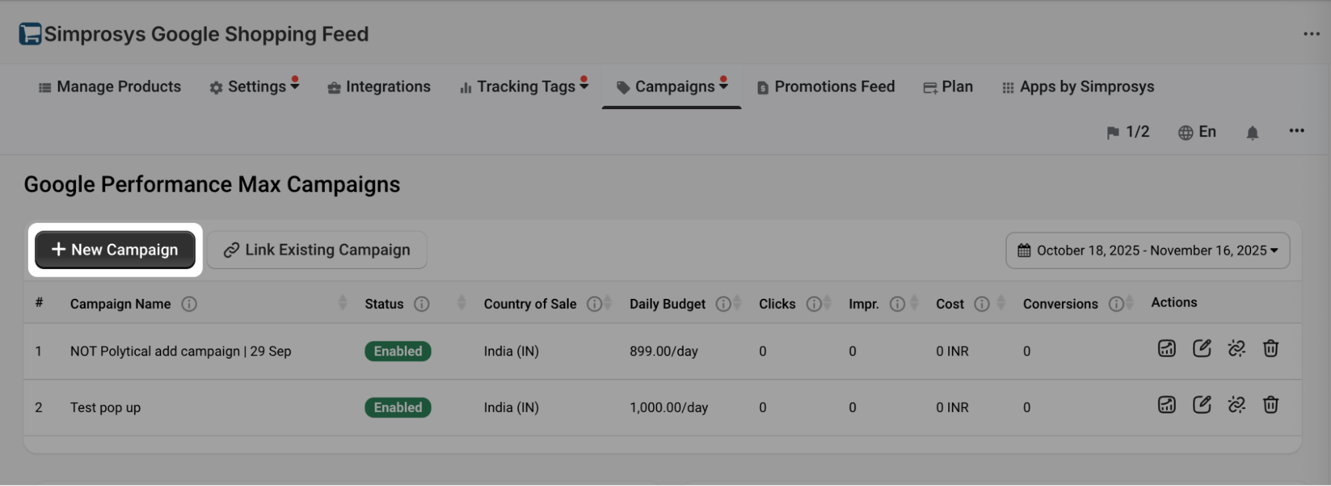This screenshot has width=1331, height=486.
Task: Click Link Existing Campaign button
Action: coord(317,250)
